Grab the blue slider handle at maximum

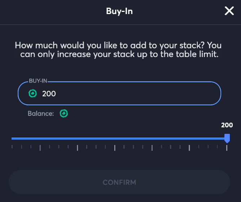[227, 138]
